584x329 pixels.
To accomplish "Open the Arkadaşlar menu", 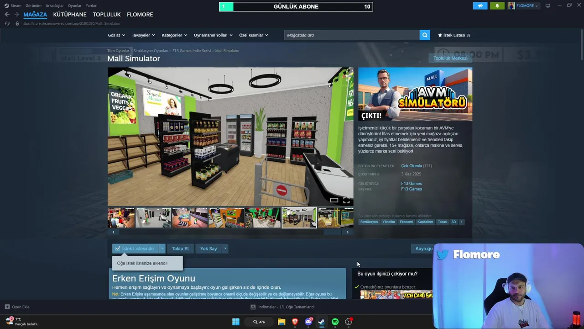I will pos(55,5).
